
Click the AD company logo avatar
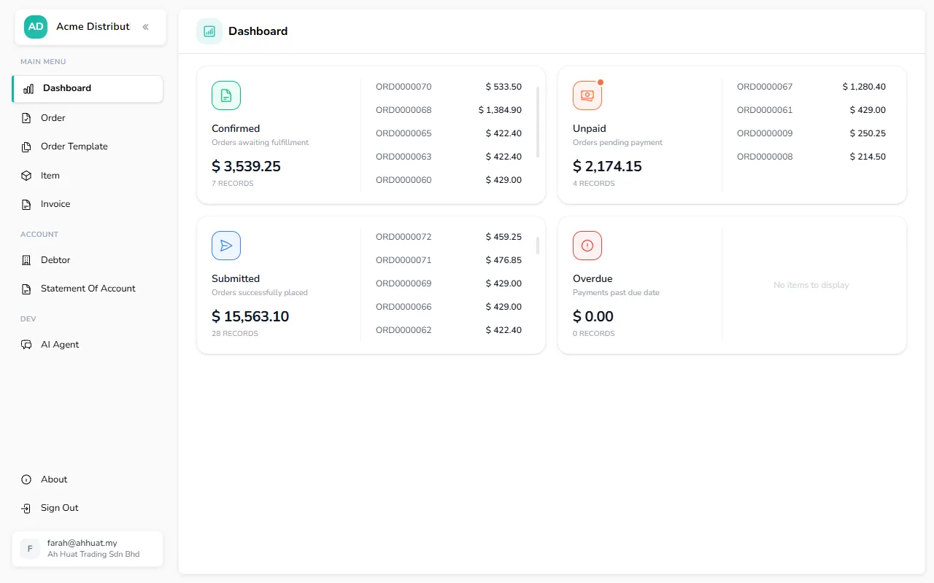click(36, 27)
